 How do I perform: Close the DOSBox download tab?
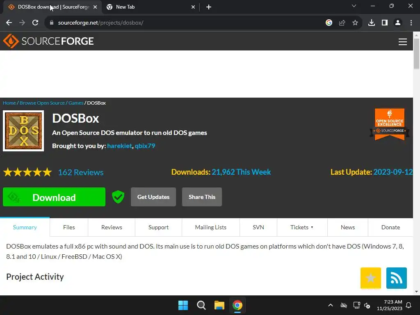tap(95, 7)
